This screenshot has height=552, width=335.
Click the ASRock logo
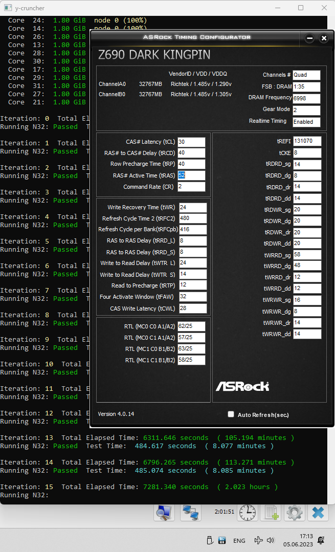click(x=242, y=386)
